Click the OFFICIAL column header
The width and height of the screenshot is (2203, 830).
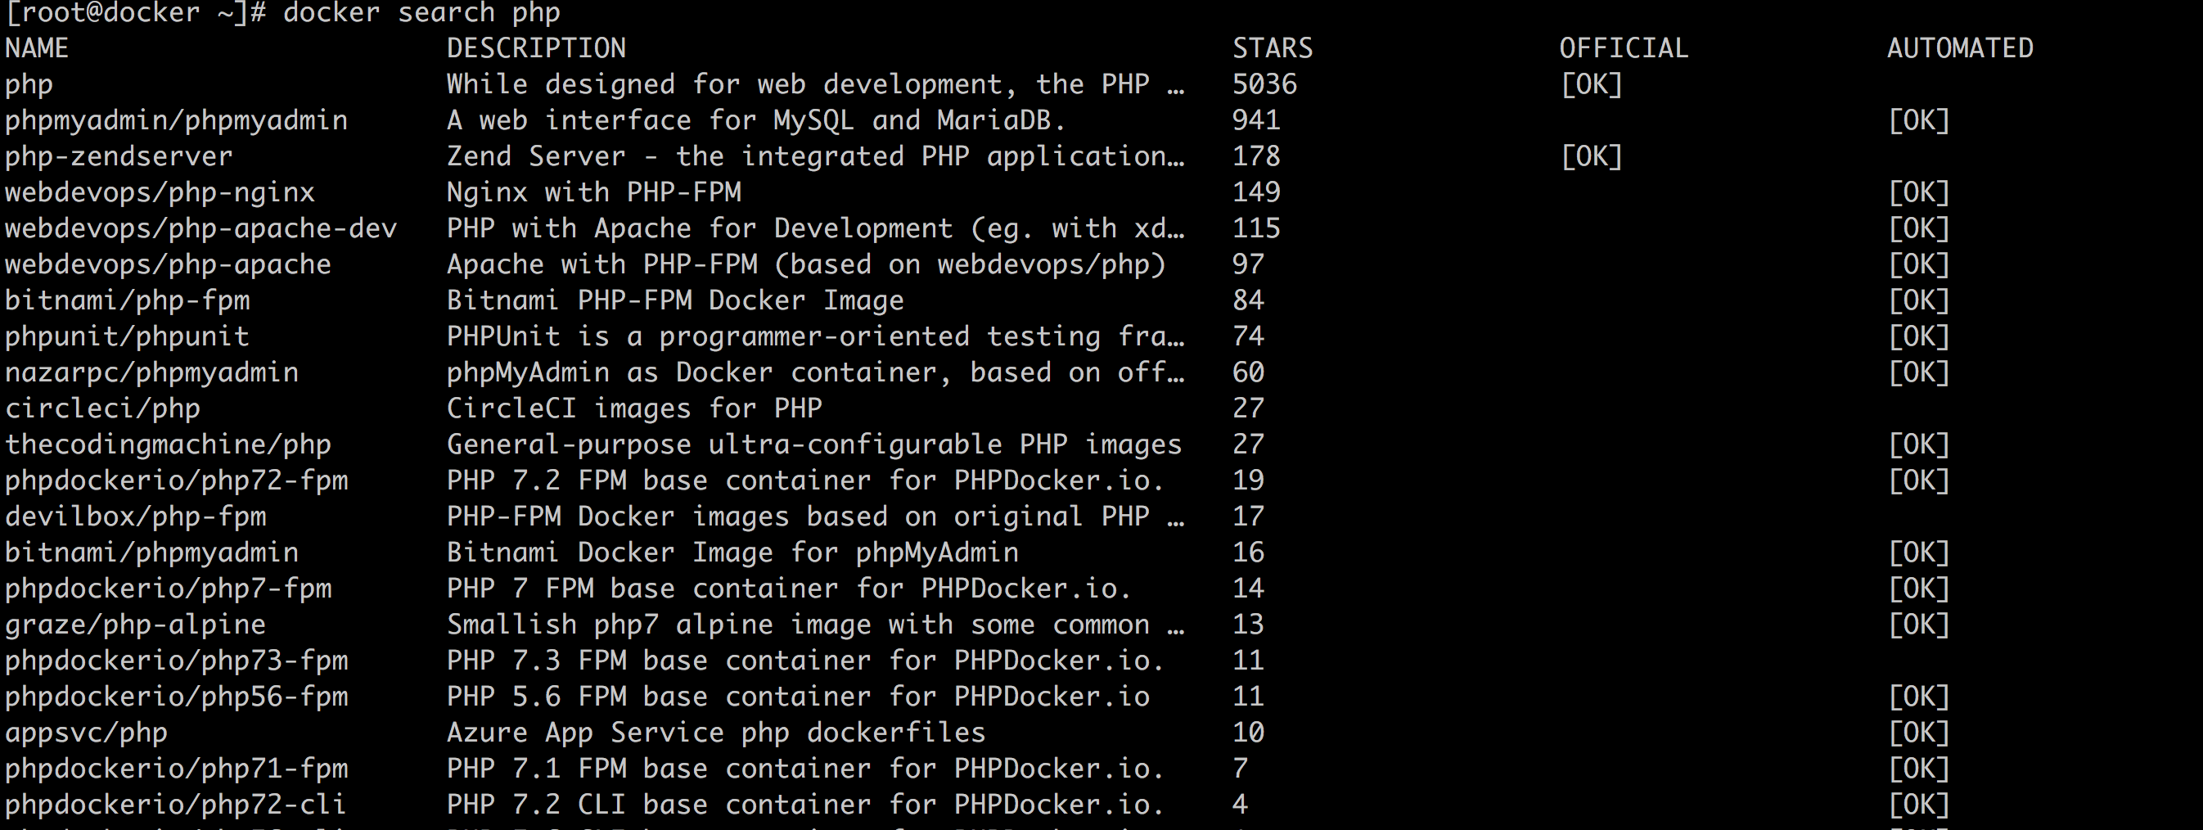[x=1623, y=49]
